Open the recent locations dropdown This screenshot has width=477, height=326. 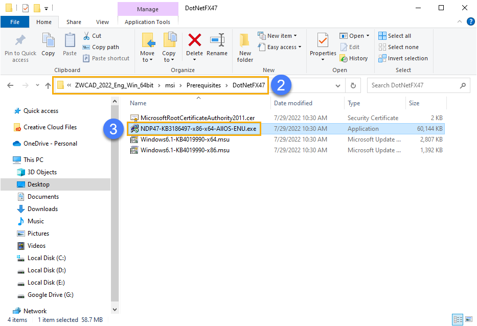tap(37, 85)
